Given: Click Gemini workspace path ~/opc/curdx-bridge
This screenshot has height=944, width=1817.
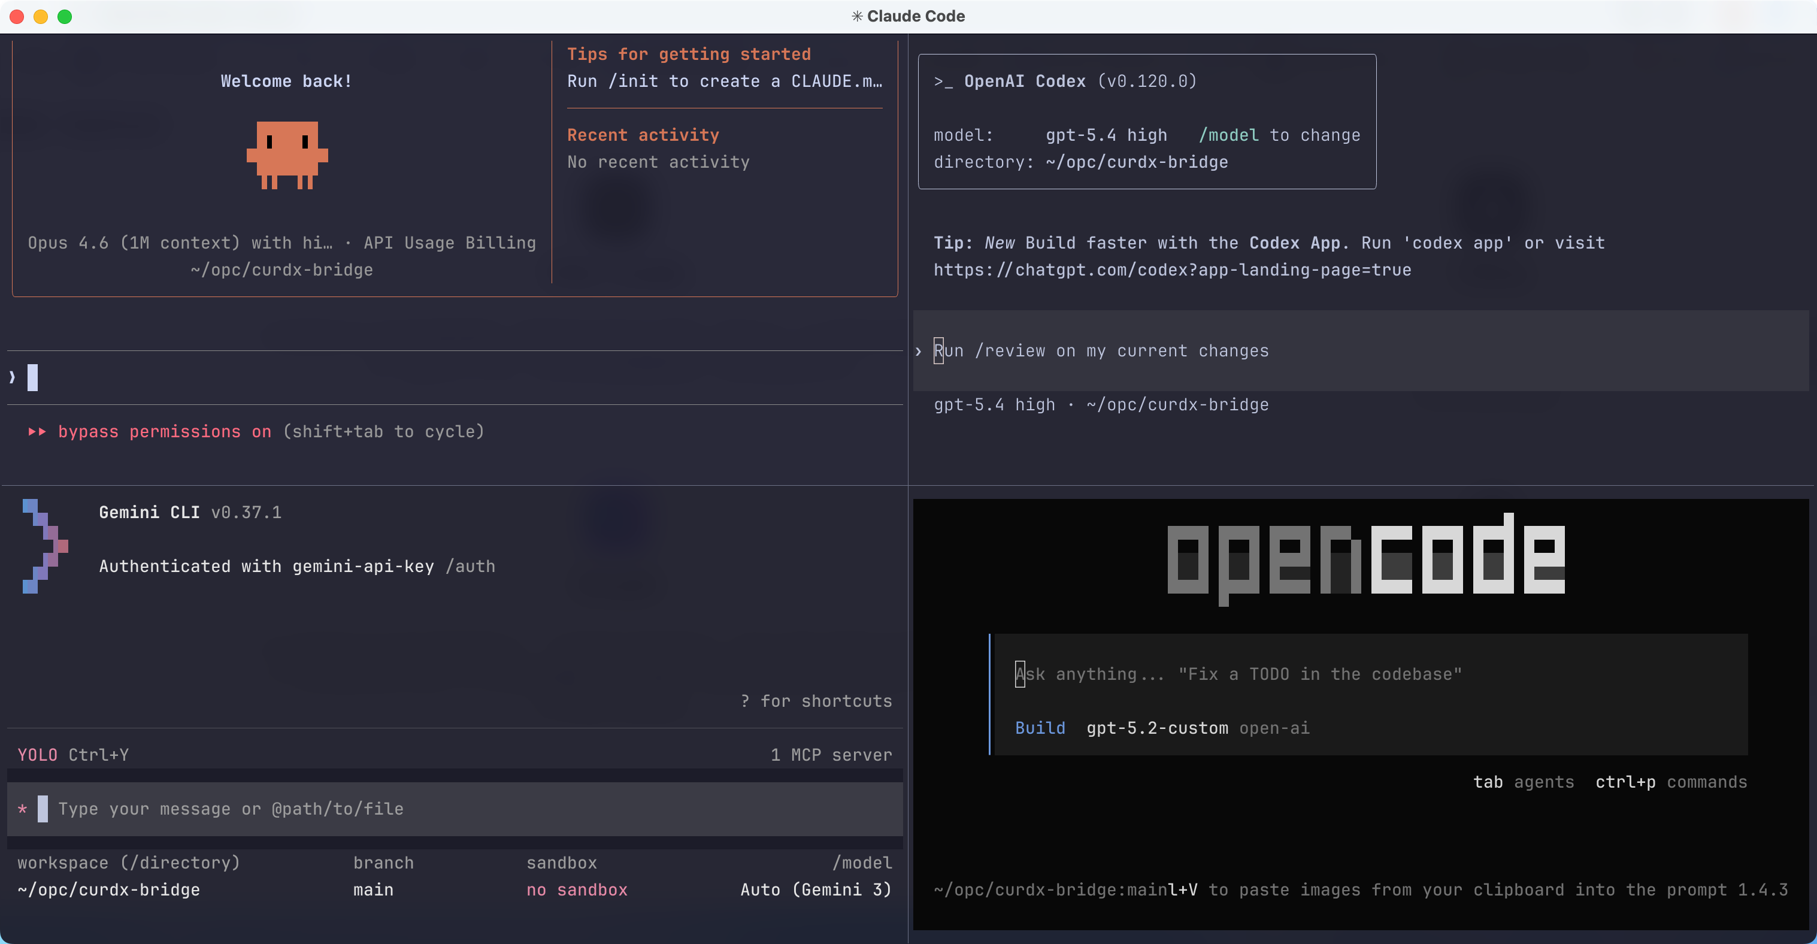Looking at the screenshot, I should coord(108,889).
